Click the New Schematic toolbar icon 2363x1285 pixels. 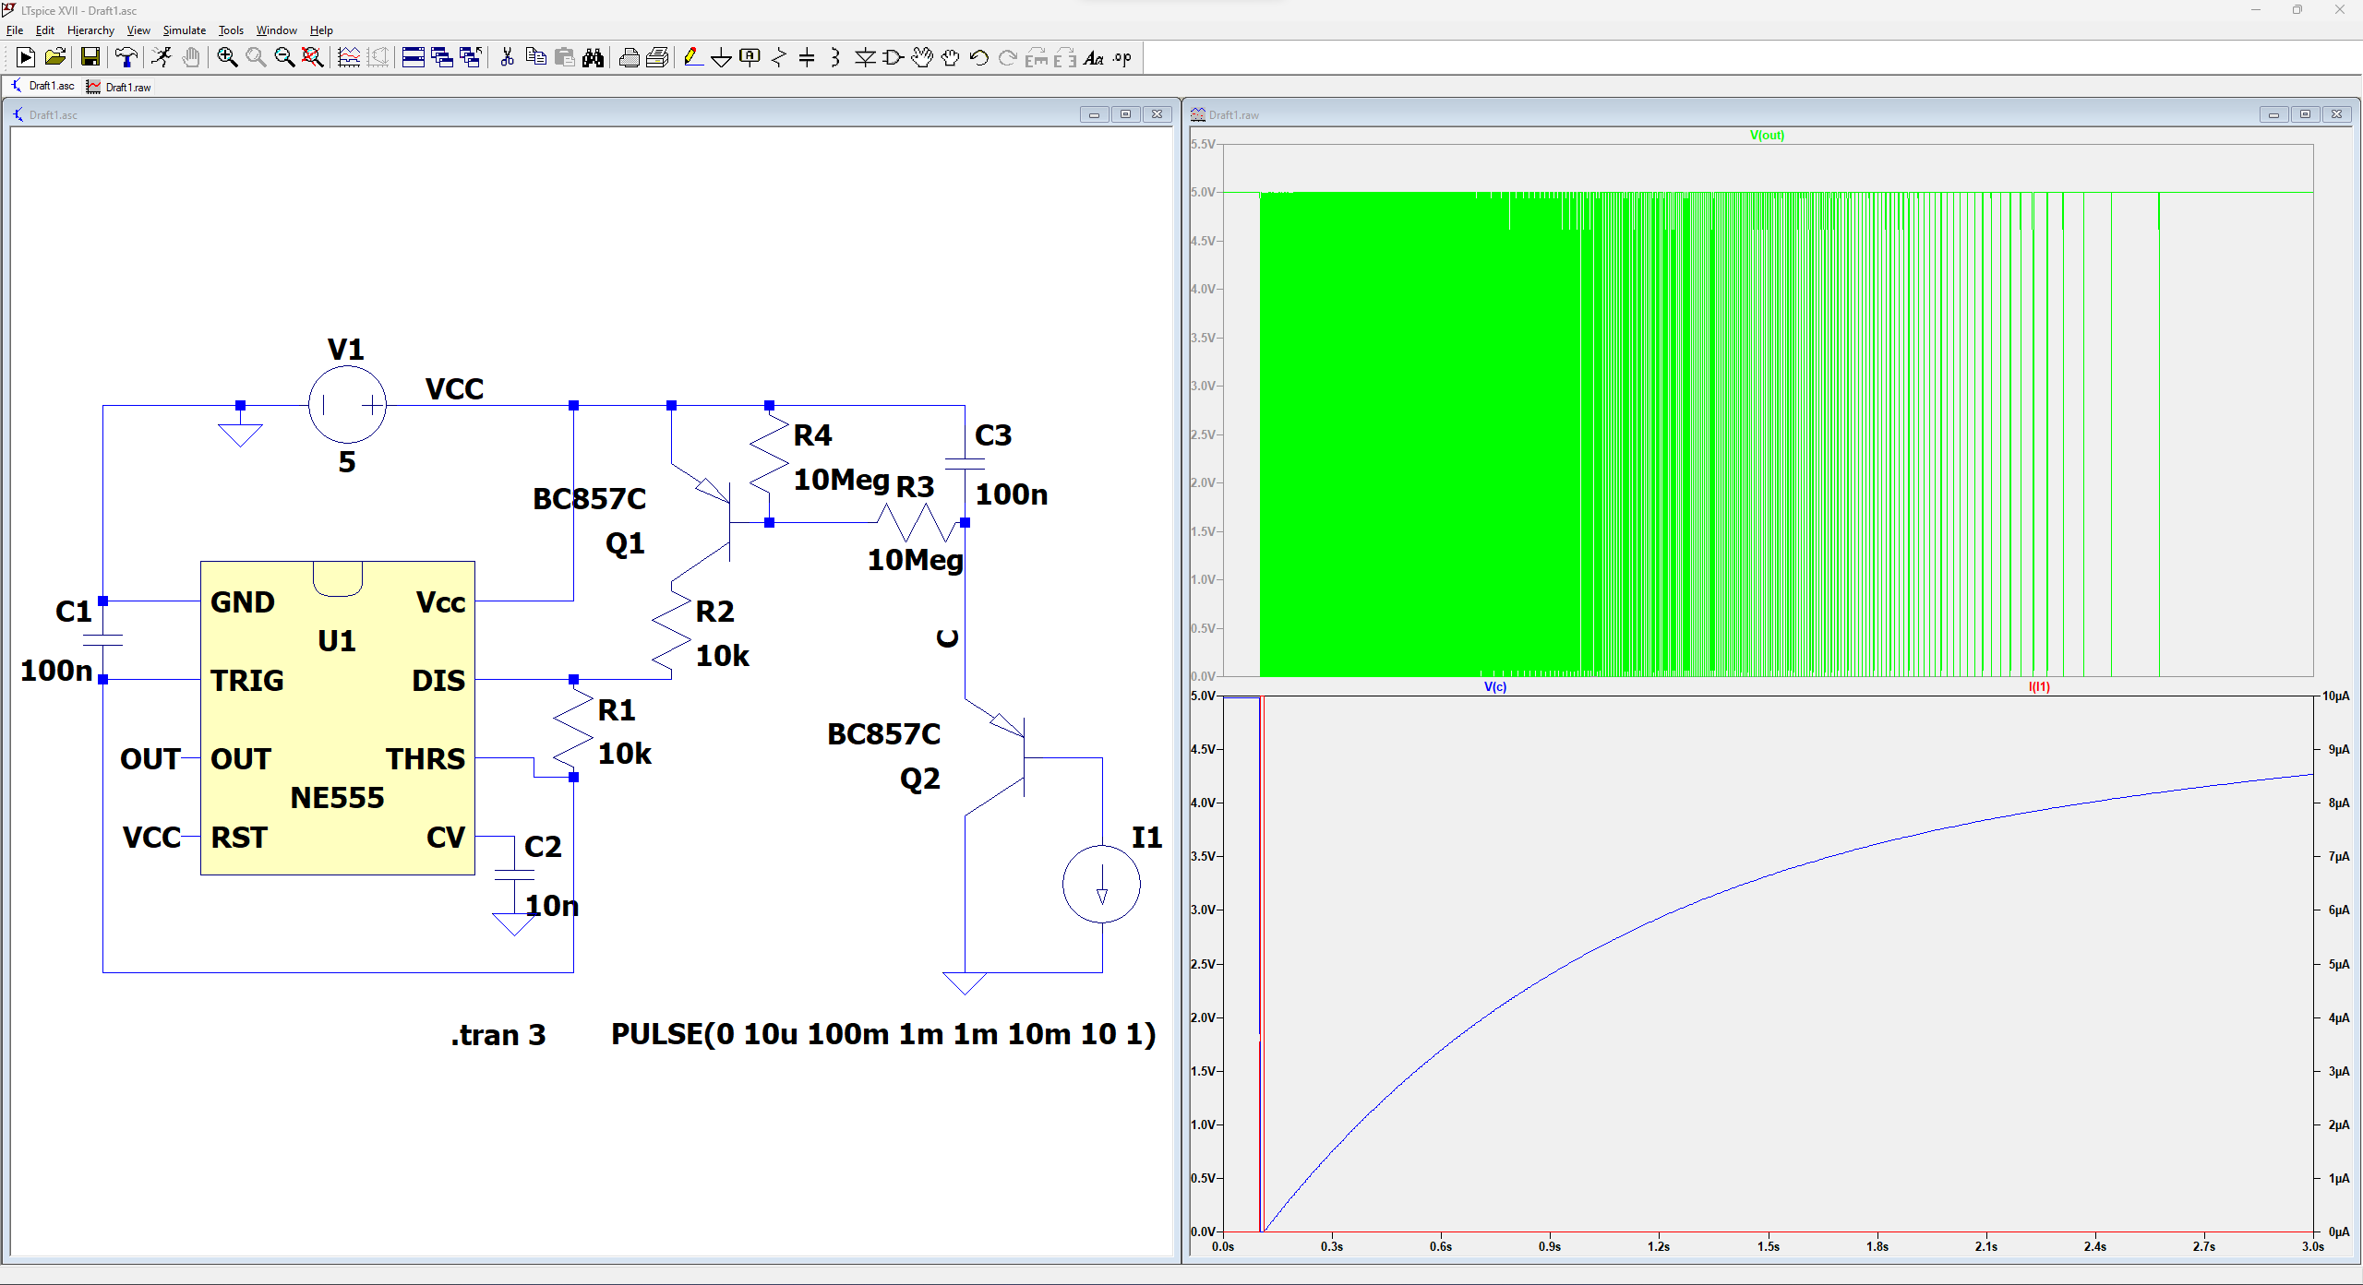coord(26,57)
